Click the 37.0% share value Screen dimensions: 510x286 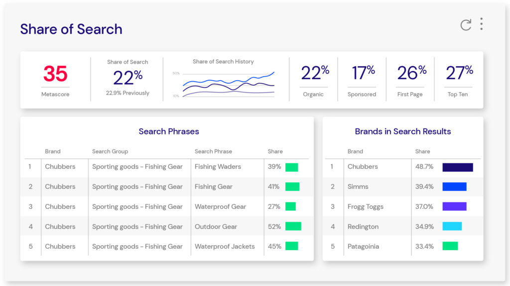tap(424, 207)
